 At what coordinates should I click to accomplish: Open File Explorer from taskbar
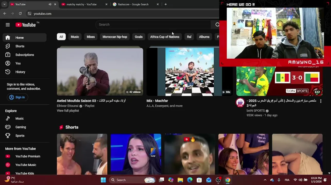[180, 180]
